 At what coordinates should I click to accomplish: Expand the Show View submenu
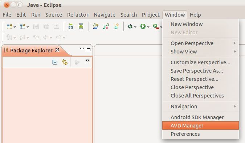(x=200, y=51)
